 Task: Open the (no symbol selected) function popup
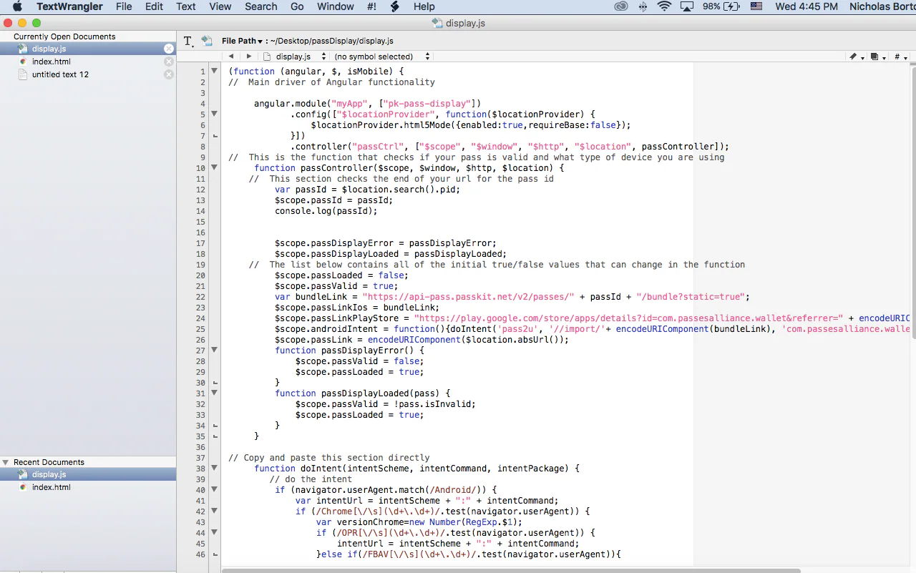click(381, 56)
